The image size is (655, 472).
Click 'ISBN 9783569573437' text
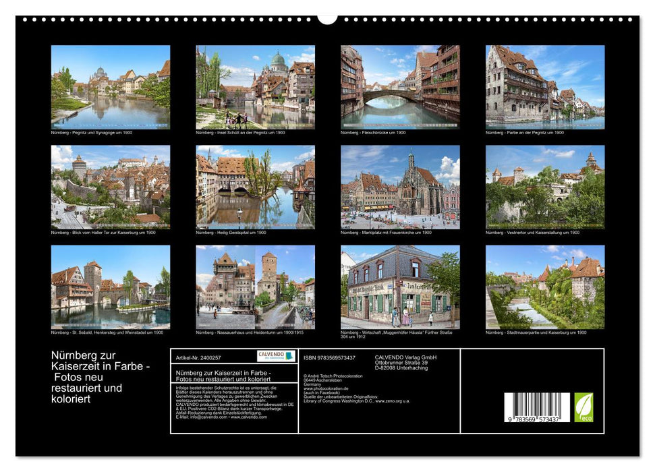coord(330,358)
